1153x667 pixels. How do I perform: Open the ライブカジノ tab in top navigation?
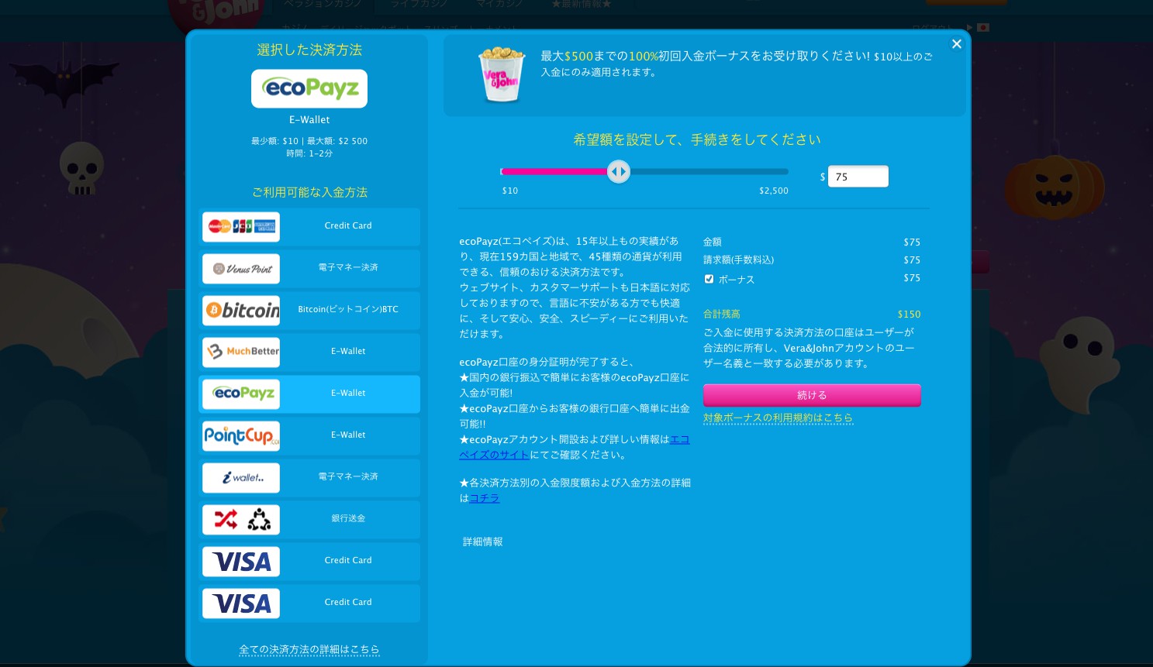click(x=419, y=5)
